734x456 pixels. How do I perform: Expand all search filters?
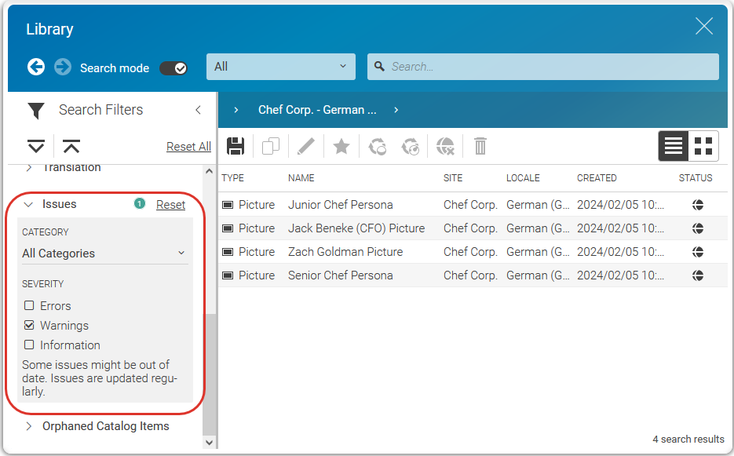click(36, 146)
